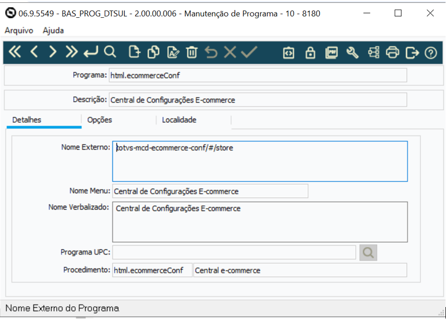Click the Descrição input field

[x=258, y=100]
